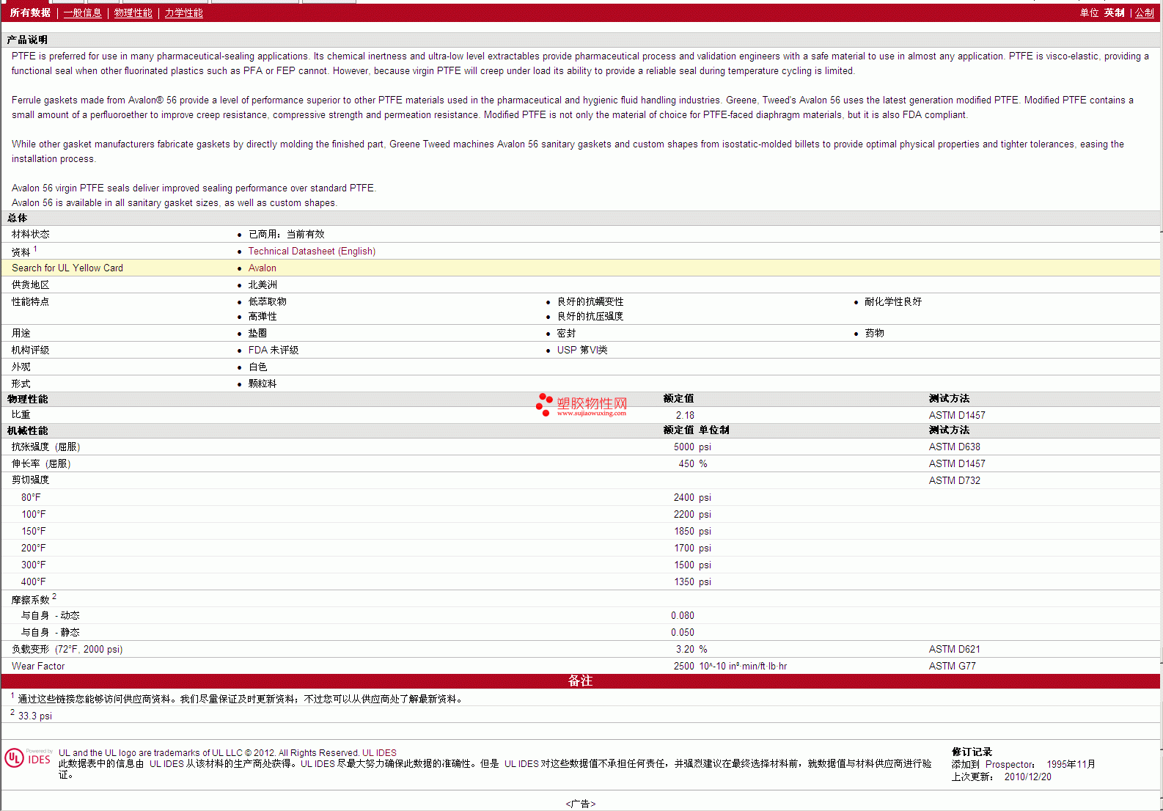1163x811 pixels.
Task: Click the 33.3 psi footnote
Action: pos(35,716)
